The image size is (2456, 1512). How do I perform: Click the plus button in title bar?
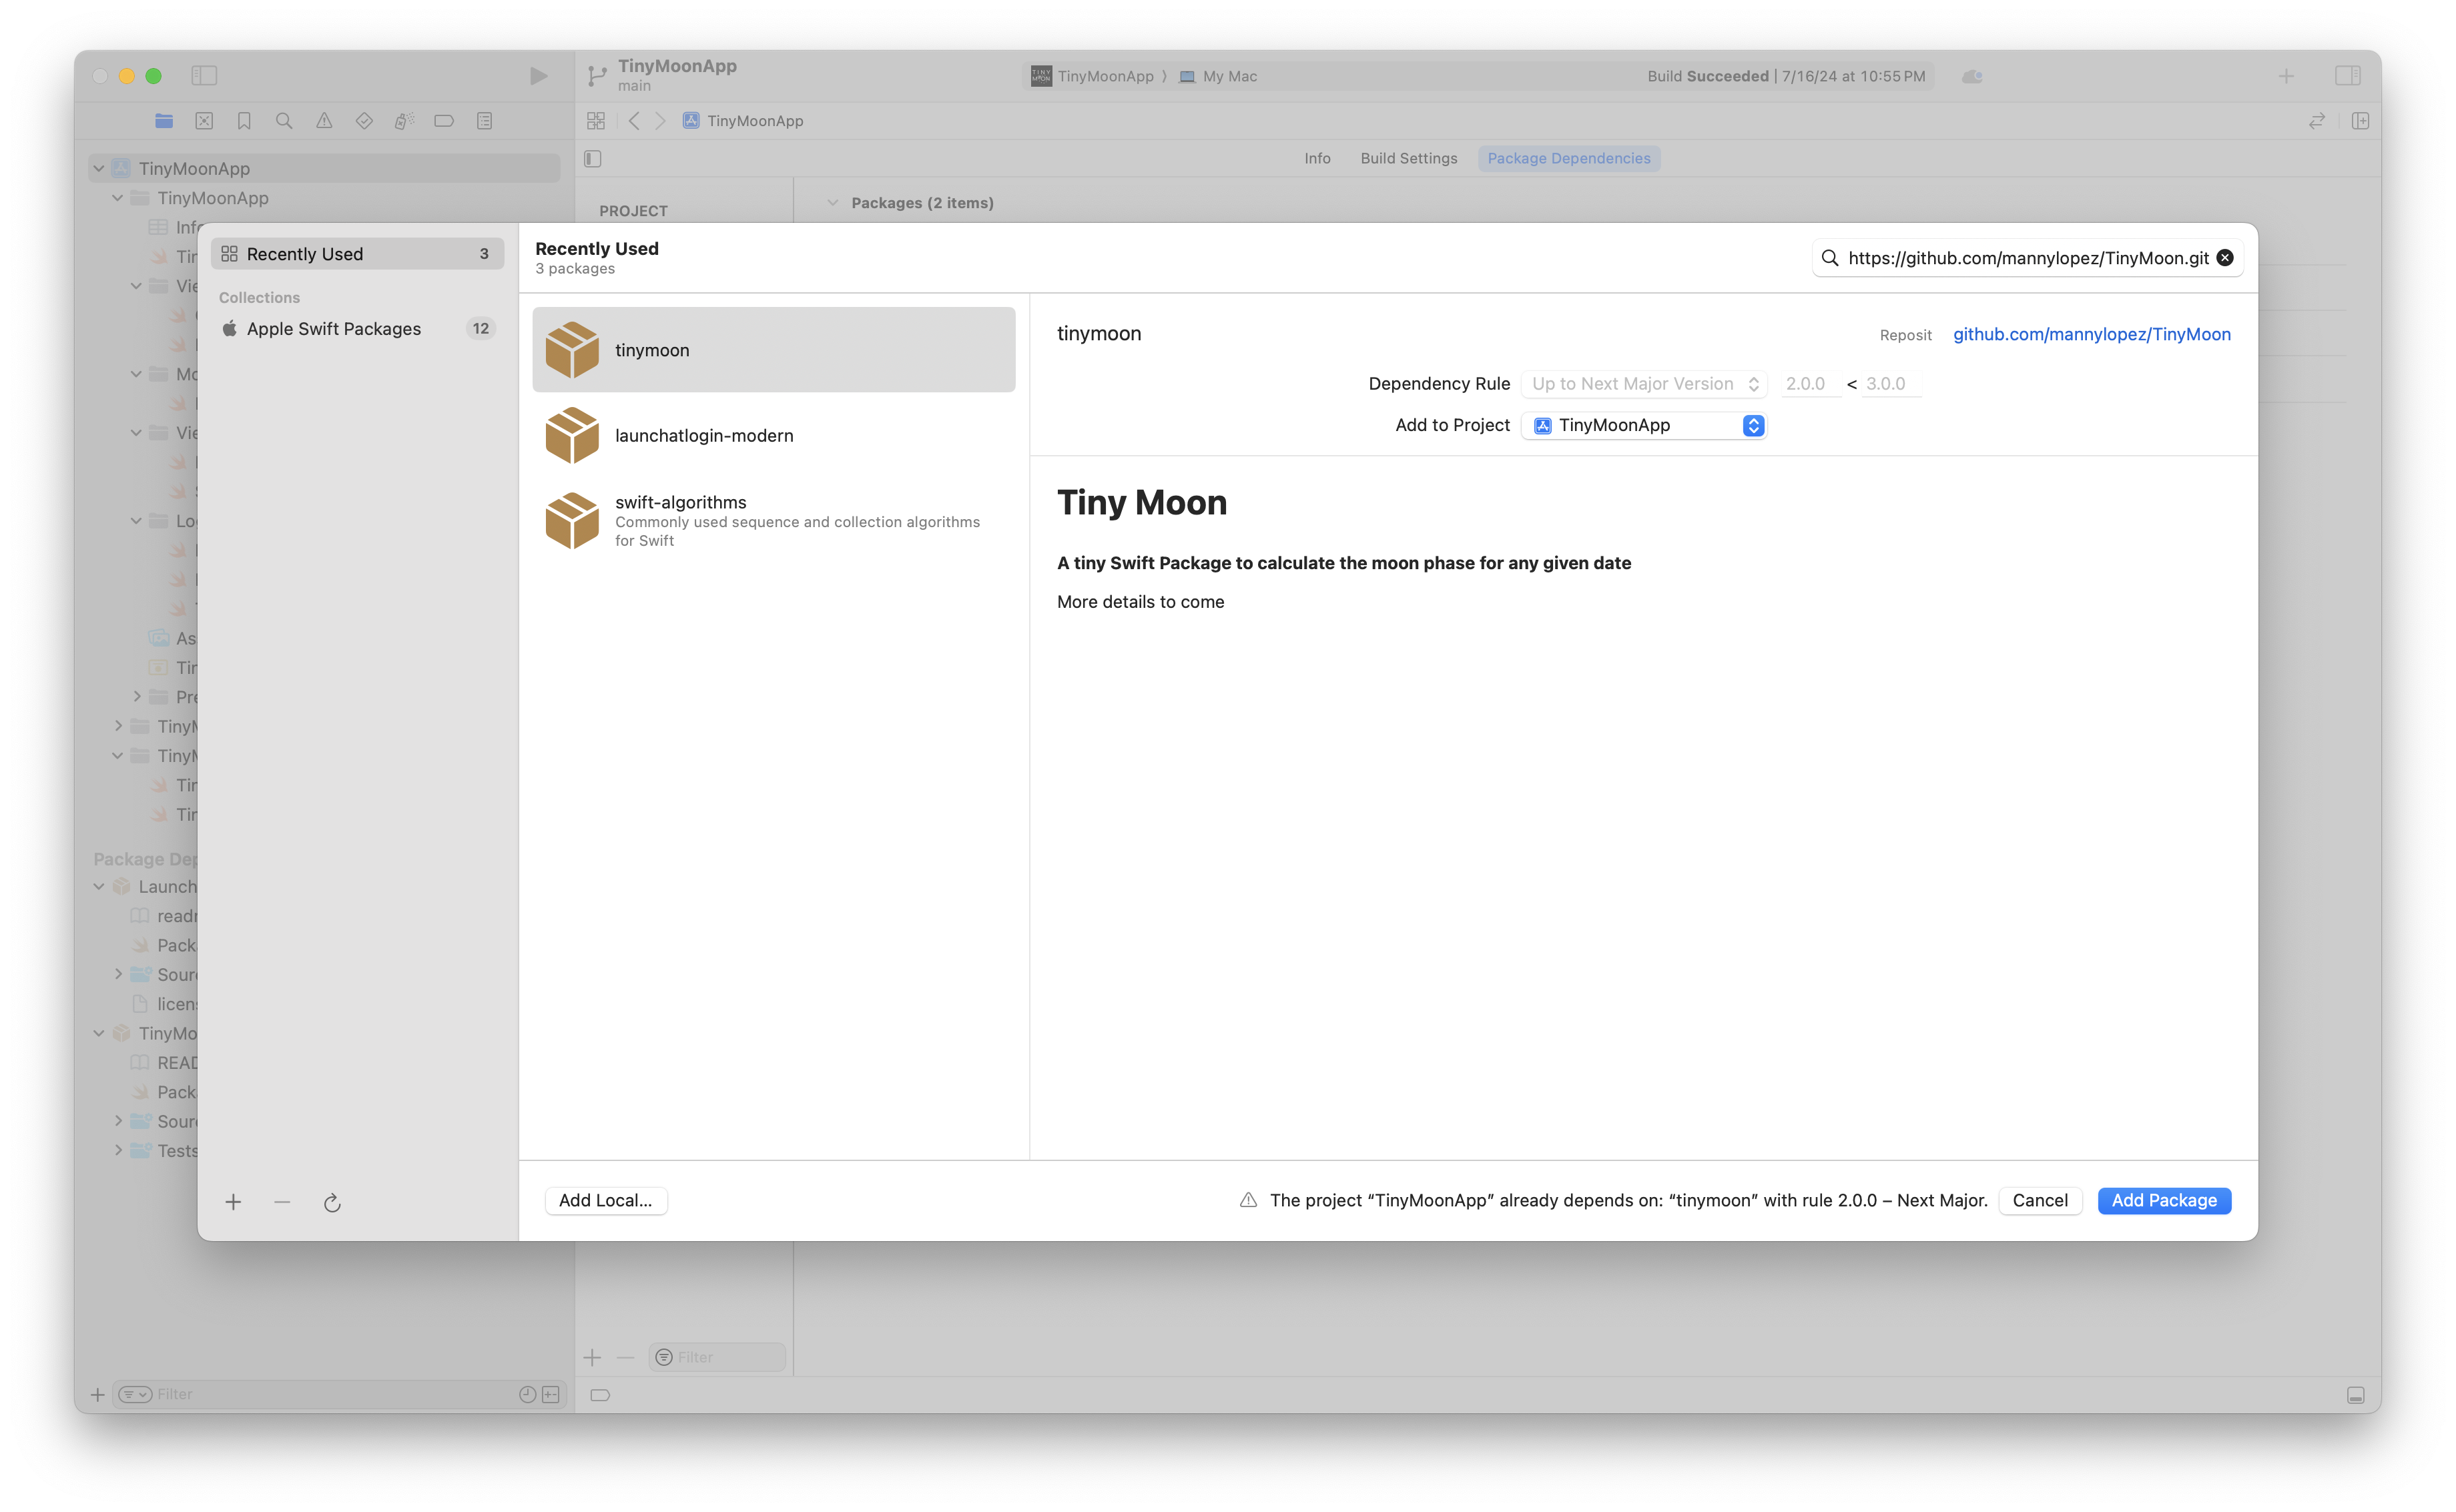click(x=2286, y=75)
